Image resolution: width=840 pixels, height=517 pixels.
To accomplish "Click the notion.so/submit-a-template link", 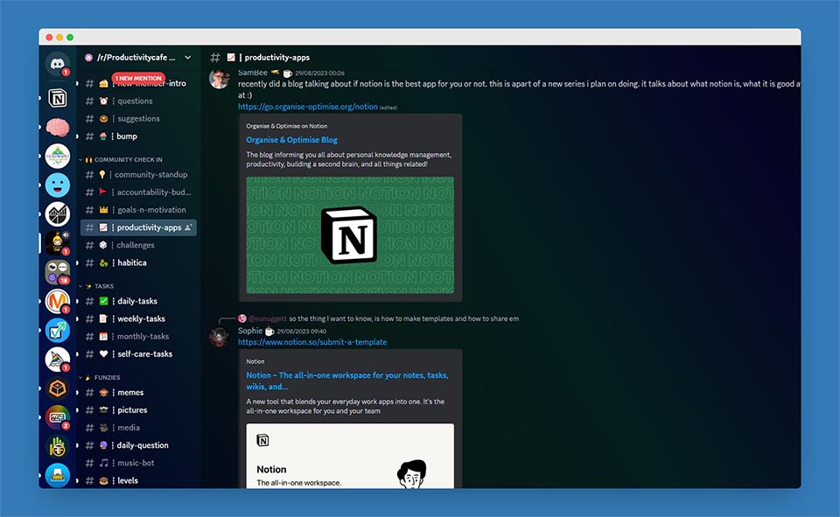I will pyautogui.click(x=313, y=341).
